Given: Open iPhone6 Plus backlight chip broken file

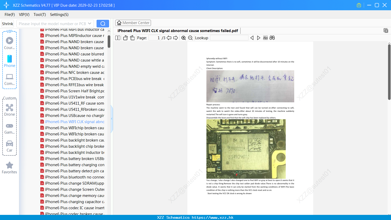Looking at the screenshot, I should pyautogui.click(x=72, y=146).
